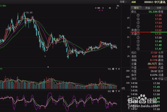Click the left purple star marker
Image resolution: width=167 pixels, height=112 pixels.
click(x=99, y=10)
